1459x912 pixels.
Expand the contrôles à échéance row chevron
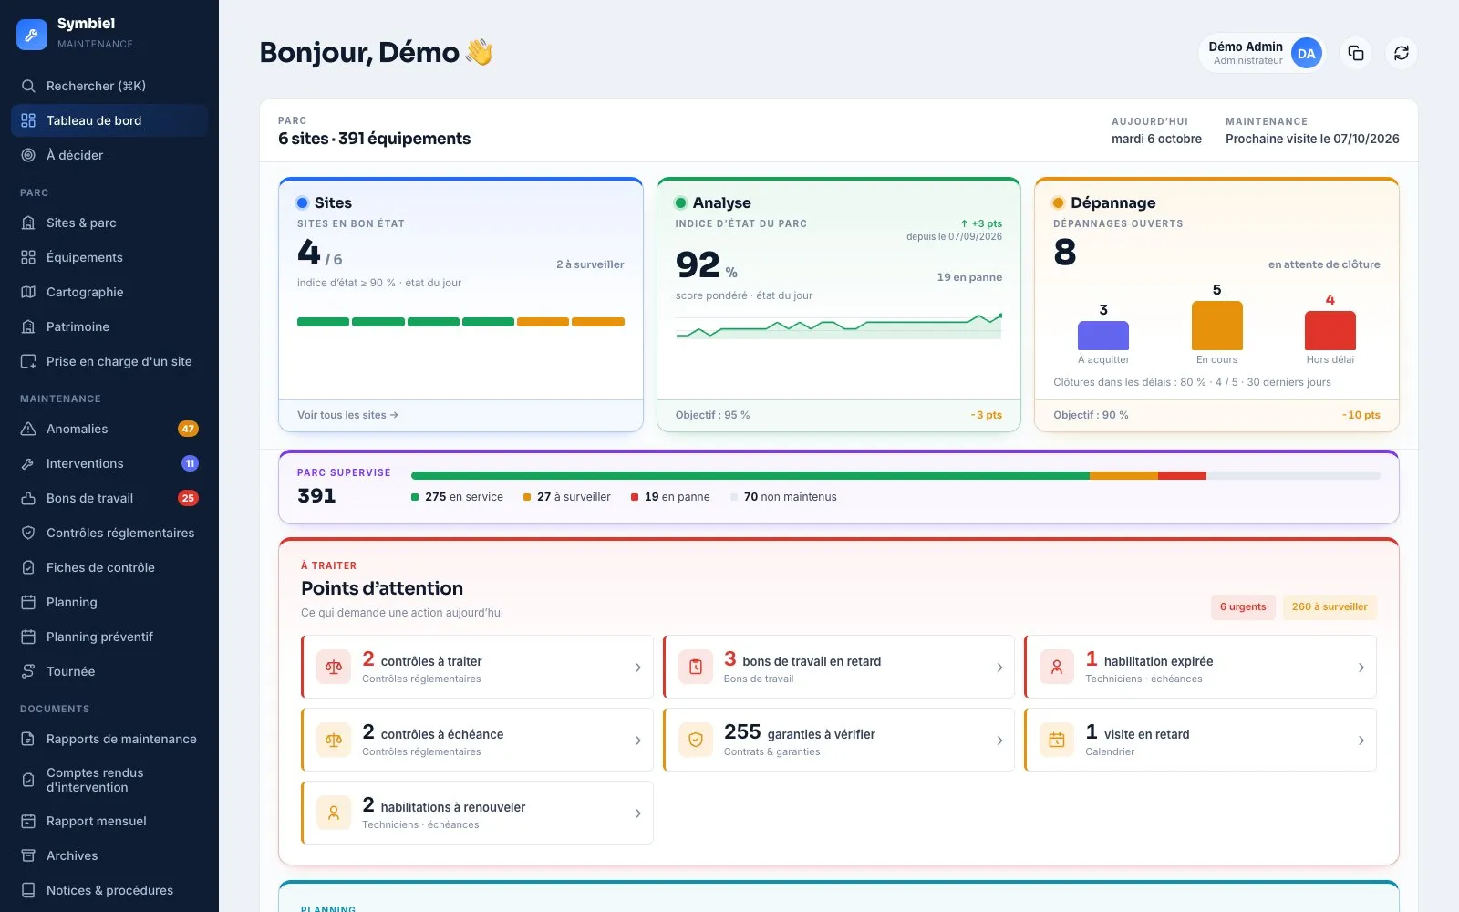click(637, 741)
